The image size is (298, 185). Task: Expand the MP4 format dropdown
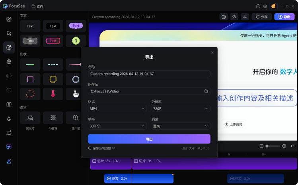pos(117,108)
